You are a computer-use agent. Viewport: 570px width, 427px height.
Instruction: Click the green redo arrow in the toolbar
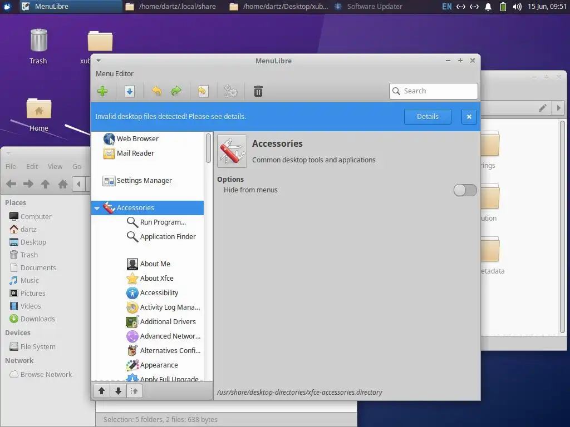(176, 91)
